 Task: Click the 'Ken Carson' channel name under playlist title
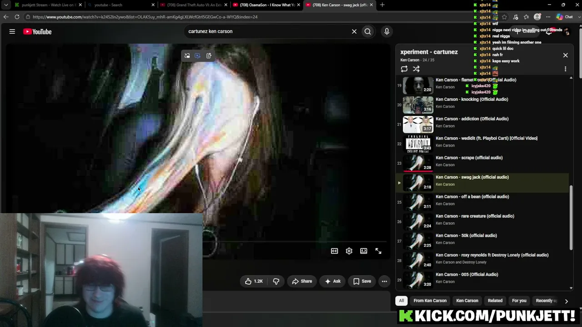pos(410,60)
